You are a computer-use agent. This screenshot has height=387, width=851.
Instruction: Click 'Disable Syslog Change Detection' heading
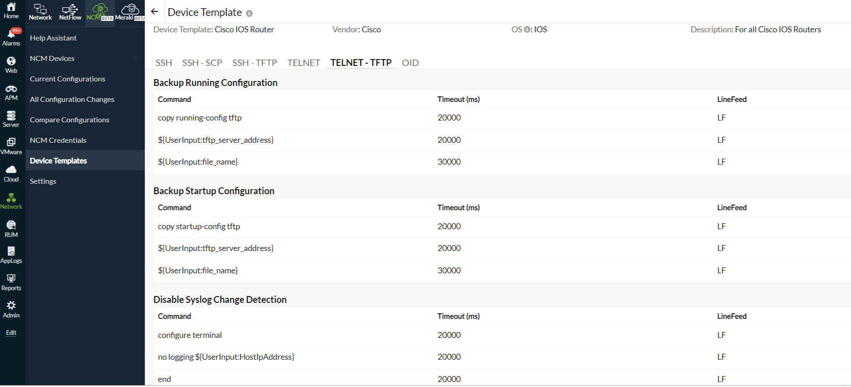pos(220,300)
